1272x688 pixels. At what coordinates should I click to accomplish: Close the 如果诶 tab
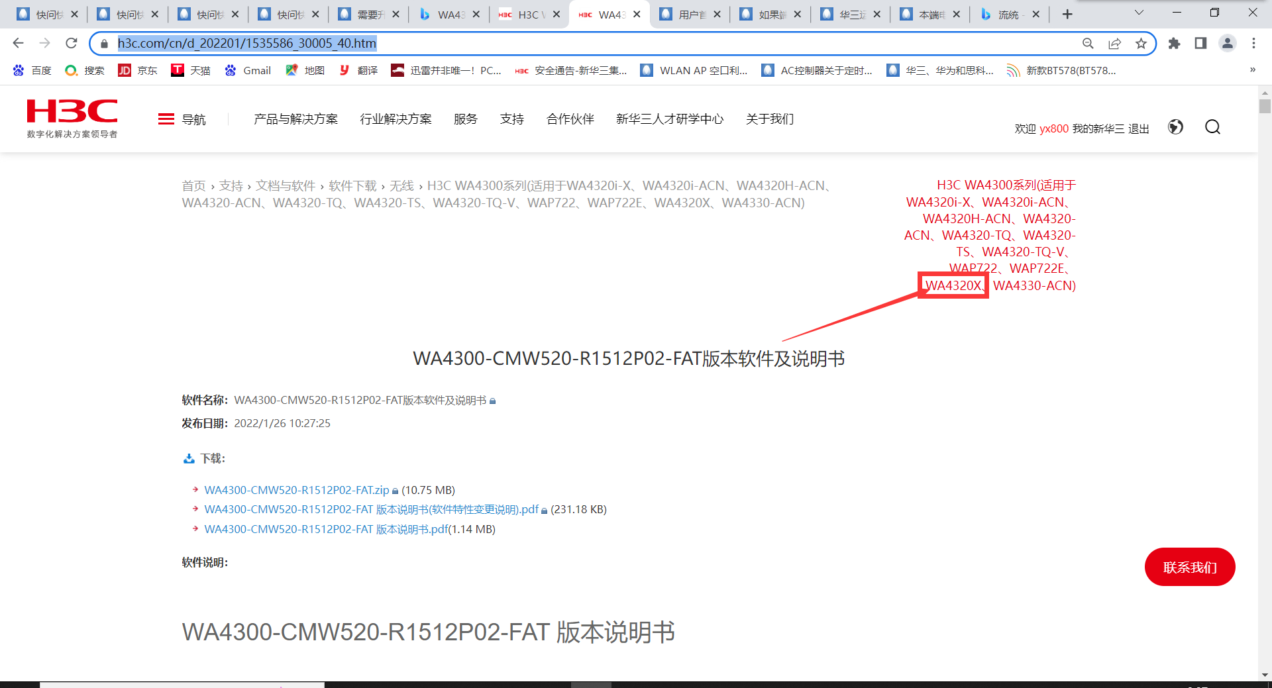click(x=797, y=14)
